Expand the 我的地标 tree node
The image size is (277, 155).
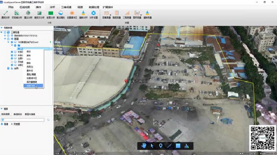coord(5,35)
